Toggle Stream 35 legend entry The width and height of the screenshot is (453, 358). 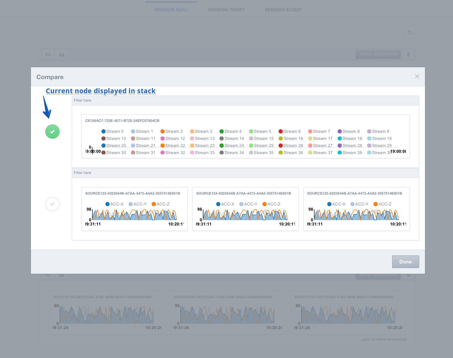pos(261,152)
